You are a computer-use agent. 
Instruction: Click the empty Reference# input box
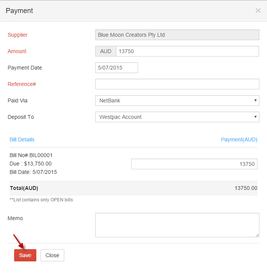(x=177, y=84)
